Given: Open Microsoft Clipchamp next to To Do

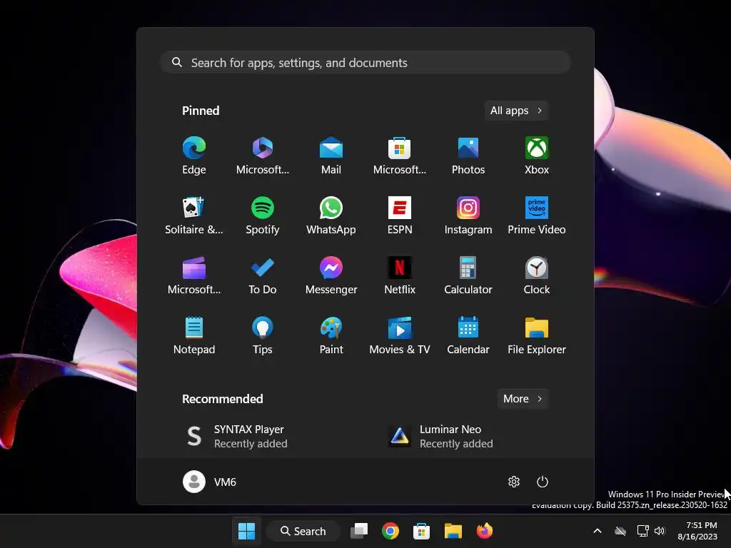Looking at the screenshot, I should point(194,276).
